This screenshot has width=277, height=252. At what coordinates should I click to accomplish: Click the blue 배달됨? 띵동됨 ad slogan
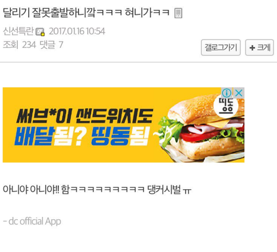(x=82, y=136)
